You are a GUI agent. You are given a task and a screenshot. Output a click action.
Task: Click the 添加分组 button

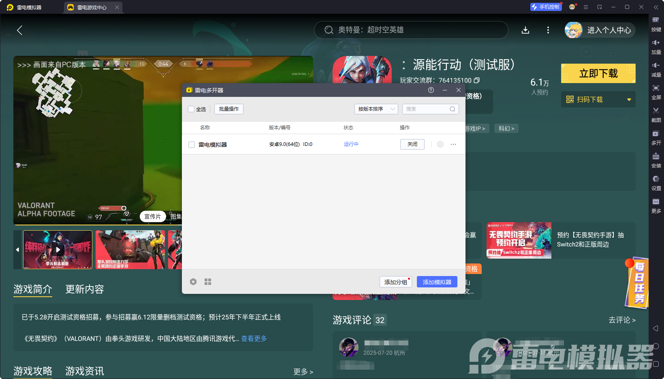click(396, 282)
